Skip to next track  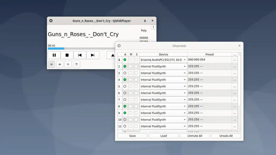click(x=93, y=55)
